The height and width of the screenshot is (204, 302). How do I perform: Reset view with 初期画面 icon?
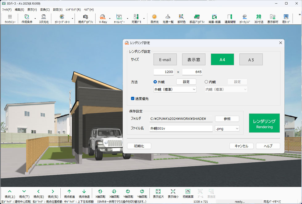[188, 194]
